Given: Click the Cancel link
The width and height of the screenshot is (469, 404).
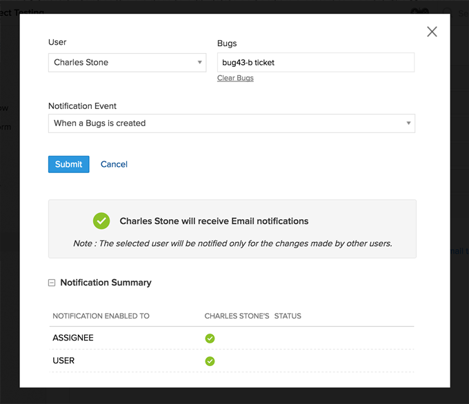Looking at the screenshot, I should tap(114, 164).
